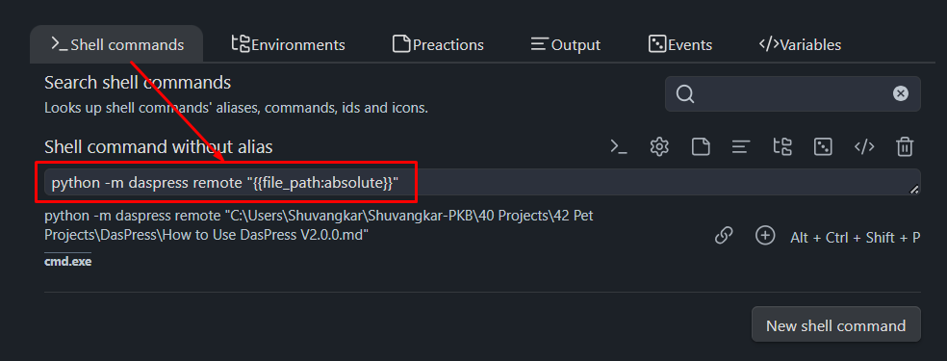
Task: Click the environments tree icon in row
Action: (782, 146)
